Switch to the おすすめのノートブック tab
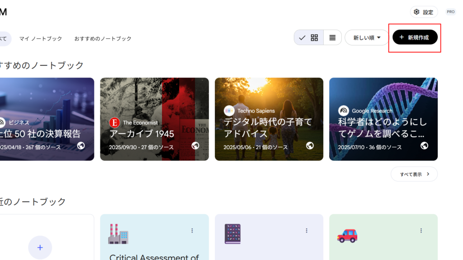 103,38
